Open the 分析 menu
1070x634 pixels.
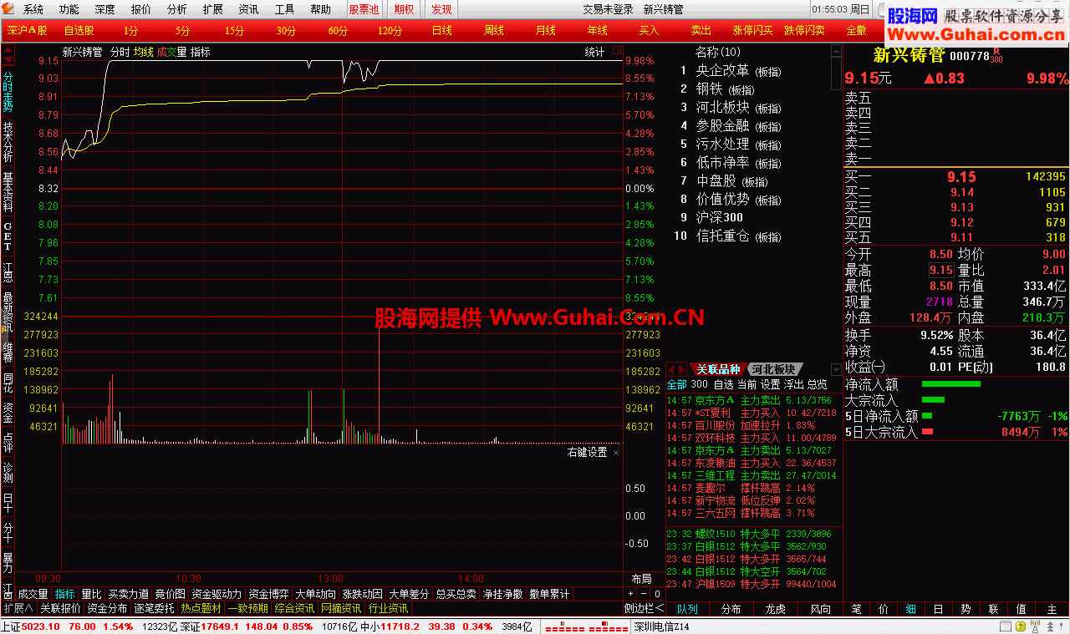tap(177, 9)
